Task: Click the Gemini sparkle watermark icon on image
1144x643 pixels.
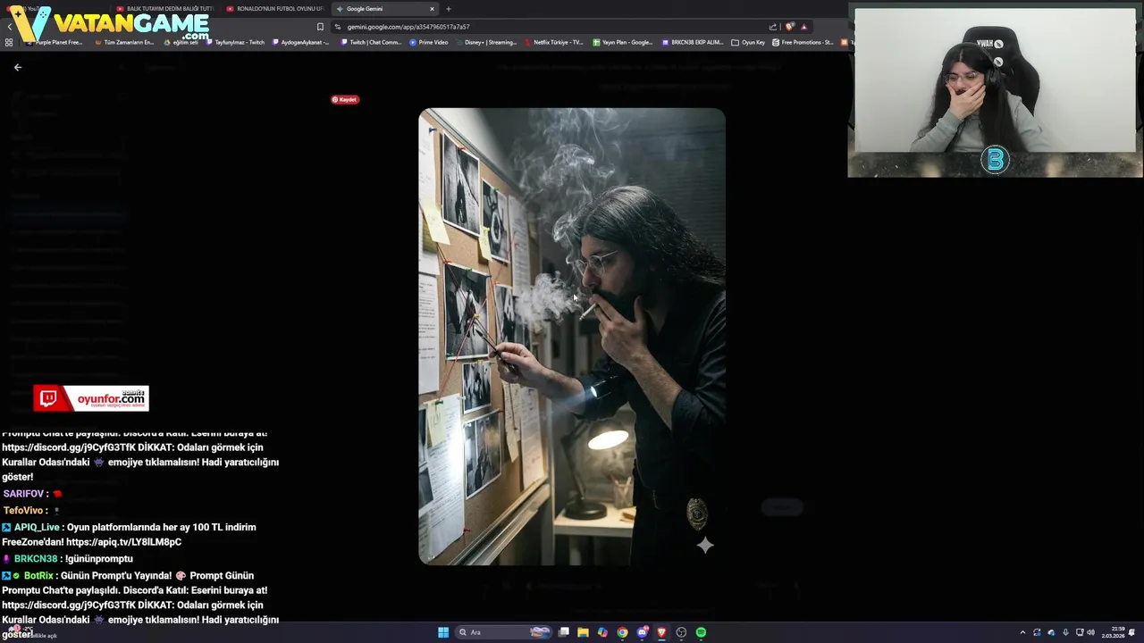Action: pos(705,545)
